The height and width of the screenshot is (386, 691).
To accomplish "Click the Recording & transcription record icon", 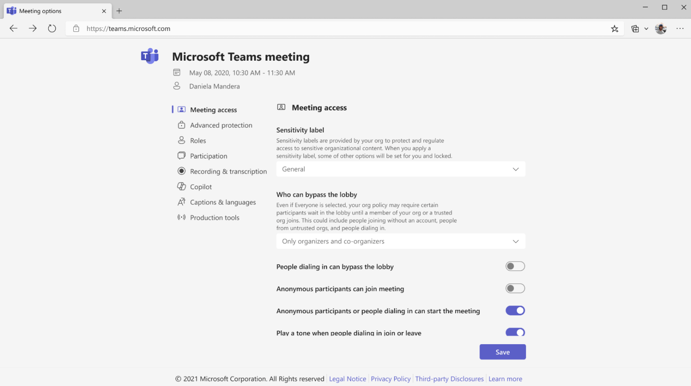I will [181, 171].
